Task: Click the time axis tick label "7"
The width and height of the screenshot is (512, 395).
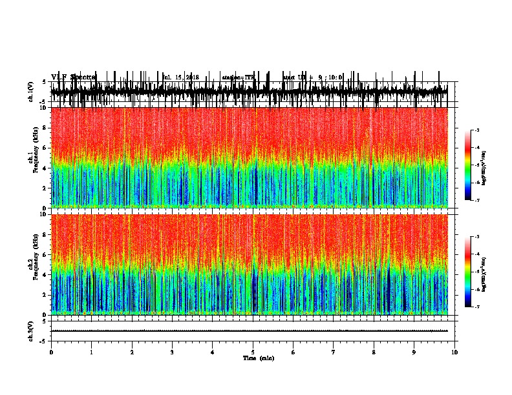Action: (x=334, y=352)
